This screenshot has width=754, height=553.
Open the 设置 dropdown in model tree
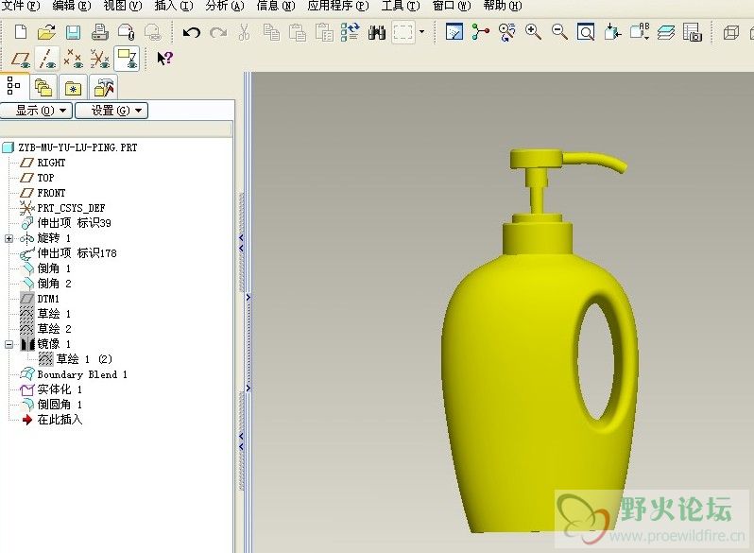113,111
